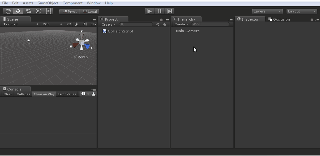The width and height of the screenshot is (320, 156).
Task: Select the camera object in Scene view
Action: tap(29, 40)
